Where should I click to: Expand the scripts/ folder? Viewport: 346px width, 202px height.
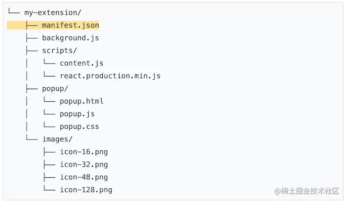tap(59, 50)
